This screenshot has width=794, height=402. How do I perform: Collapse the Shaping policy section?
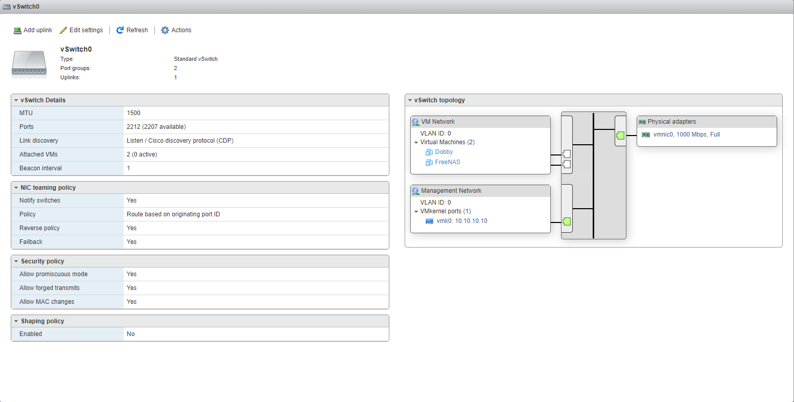point(16,322)
